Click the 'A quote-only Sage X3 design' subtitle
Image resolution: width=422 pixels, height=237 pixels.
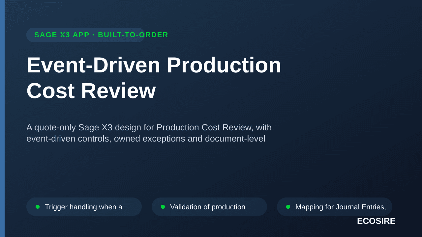(x=149, y=133)
